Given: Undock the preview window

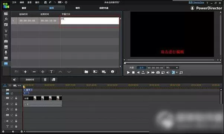Looking at the screenshot, I should pyautogui.click(x=181, y=73).
